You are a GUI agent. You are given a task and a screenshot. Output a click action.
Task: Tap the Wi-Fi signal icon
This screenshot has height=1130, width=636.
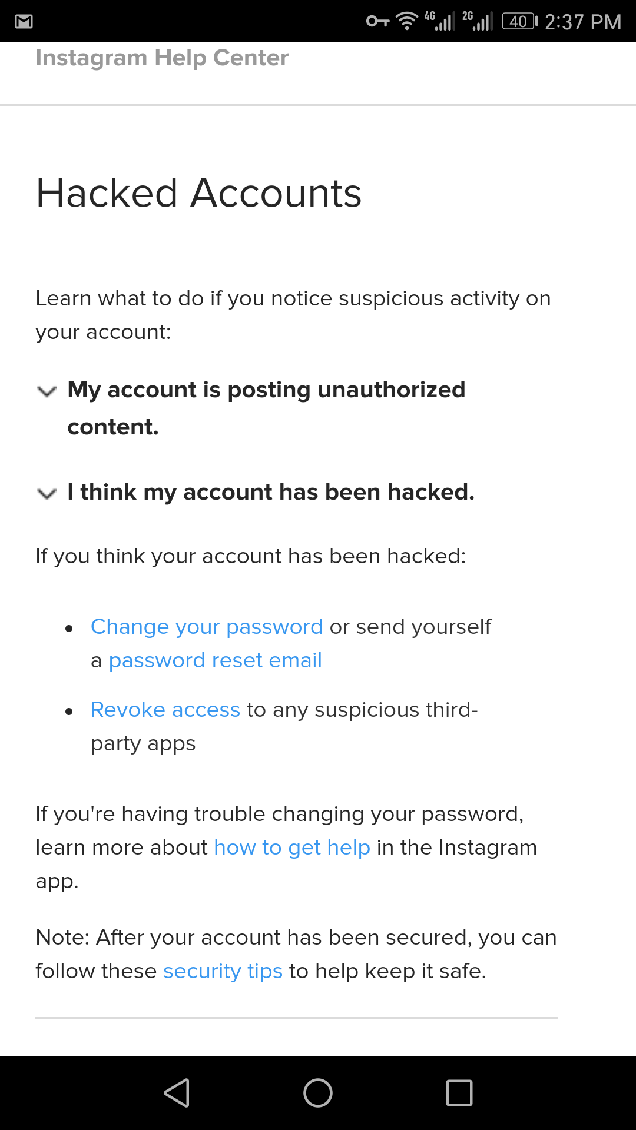(406, 21)
